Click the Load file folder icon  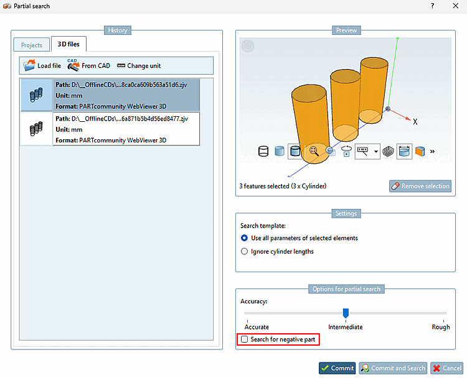(29, 65)
